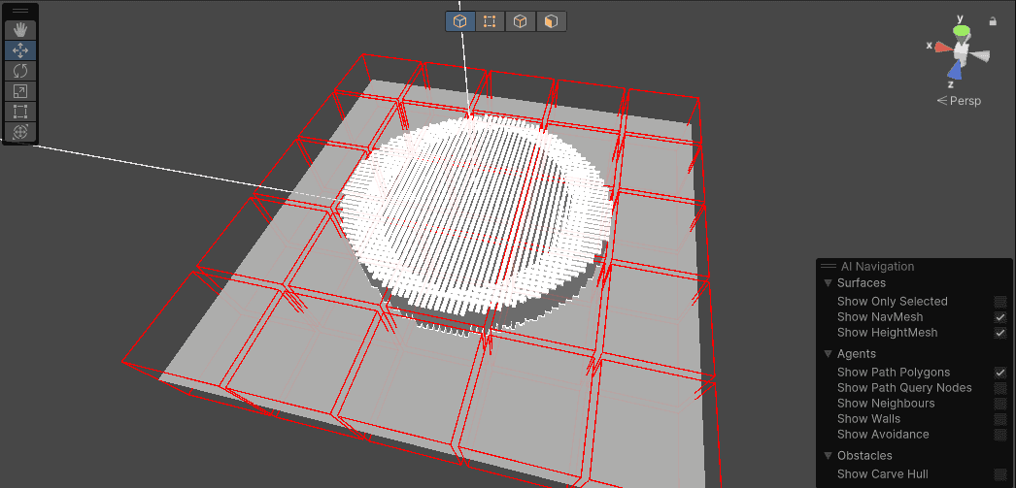Collapse the Surfaces section
This screenshot has height=488, width=1016.
[x=828, y=283]
